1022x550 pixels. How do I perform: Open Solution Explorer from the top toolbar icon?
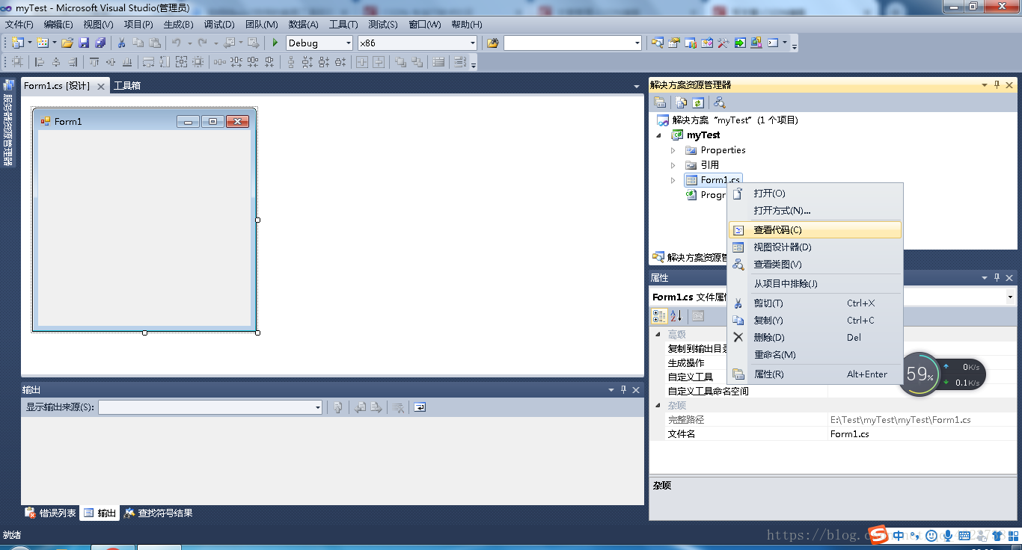(x=657, y=43)
